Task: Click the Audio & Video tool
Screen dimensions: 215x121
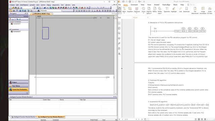Action: tap(210, 10)
